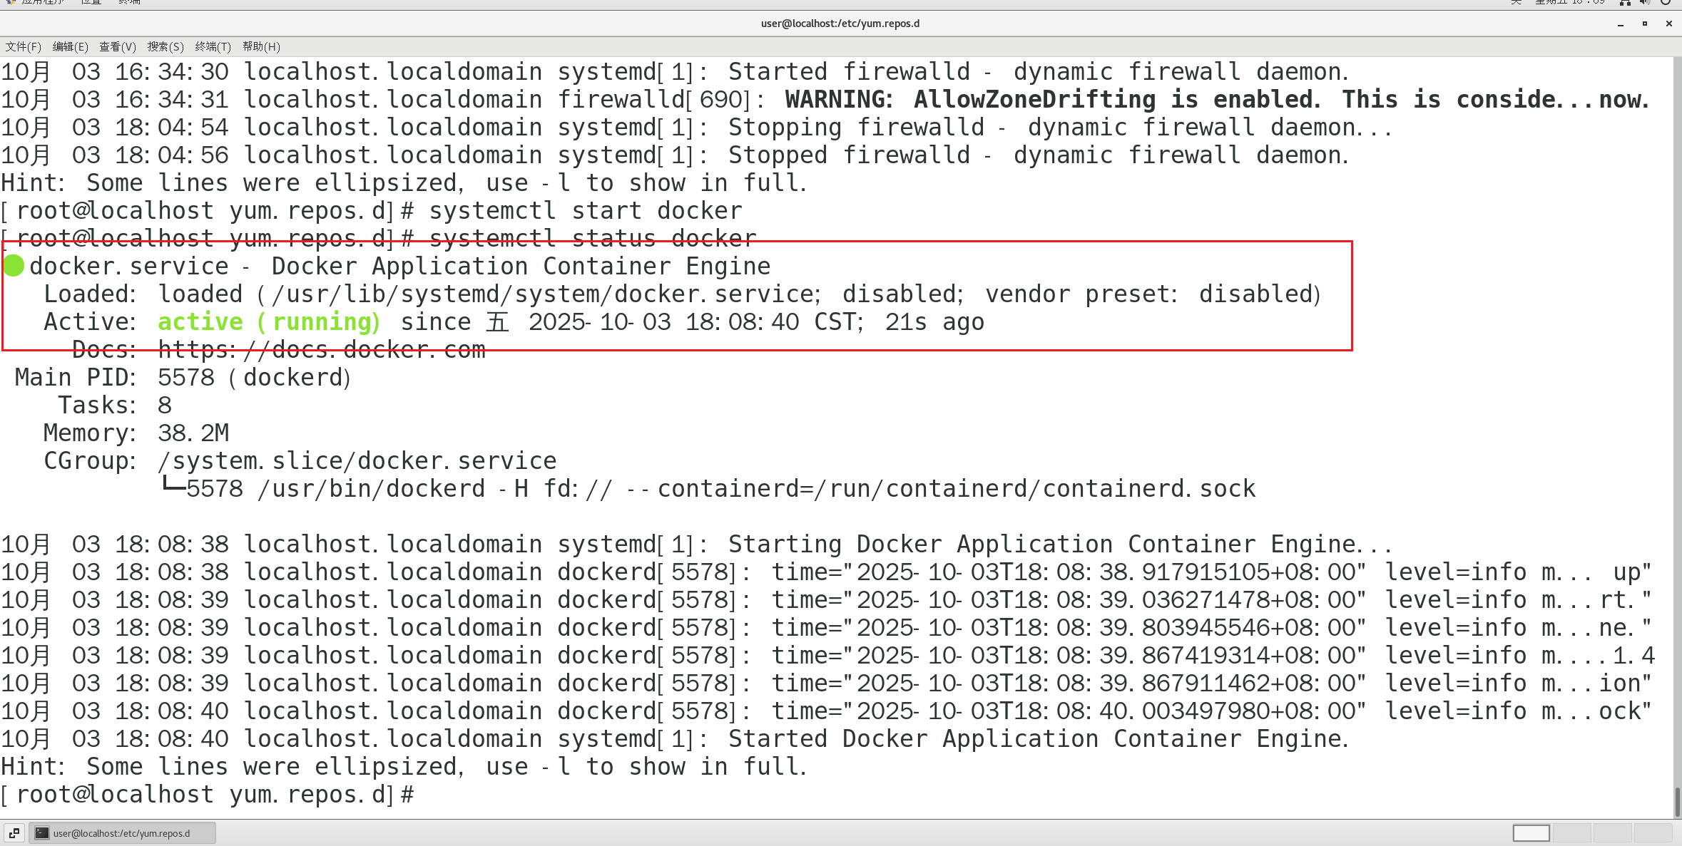Switch to the second workspace box

[1571, 832]
